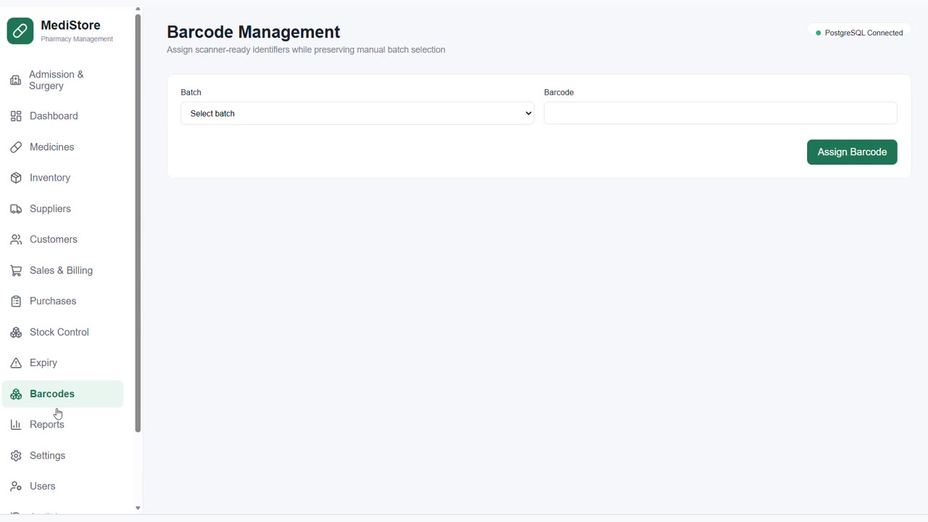Click the Users person icon
The width and height of the screenshot is (928, 522).
coord(16,486)
